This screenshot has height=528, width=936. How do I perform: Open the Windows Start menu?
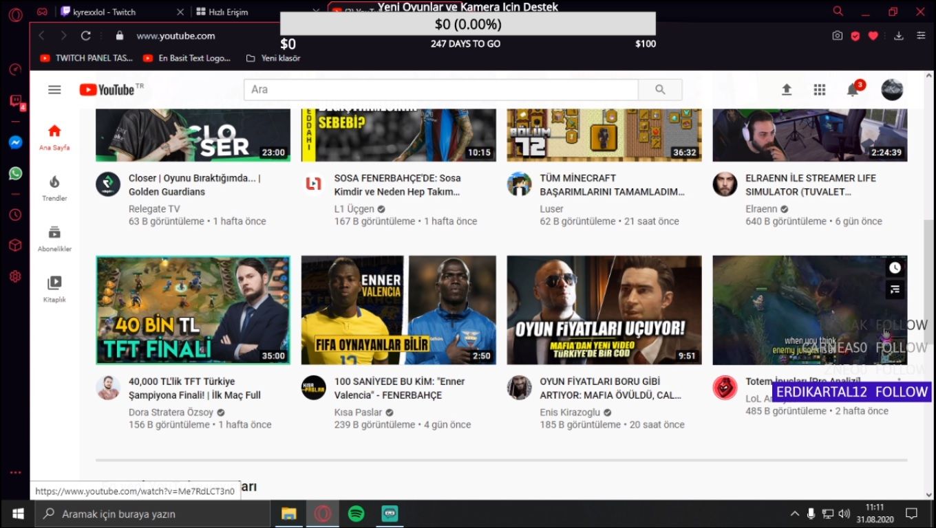[x=17, y=514]
